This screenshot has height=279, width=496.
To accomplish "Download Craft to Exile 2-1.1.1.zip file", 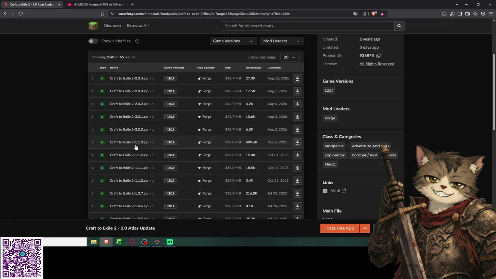I will pyautogui.click(x=298, y=168).
